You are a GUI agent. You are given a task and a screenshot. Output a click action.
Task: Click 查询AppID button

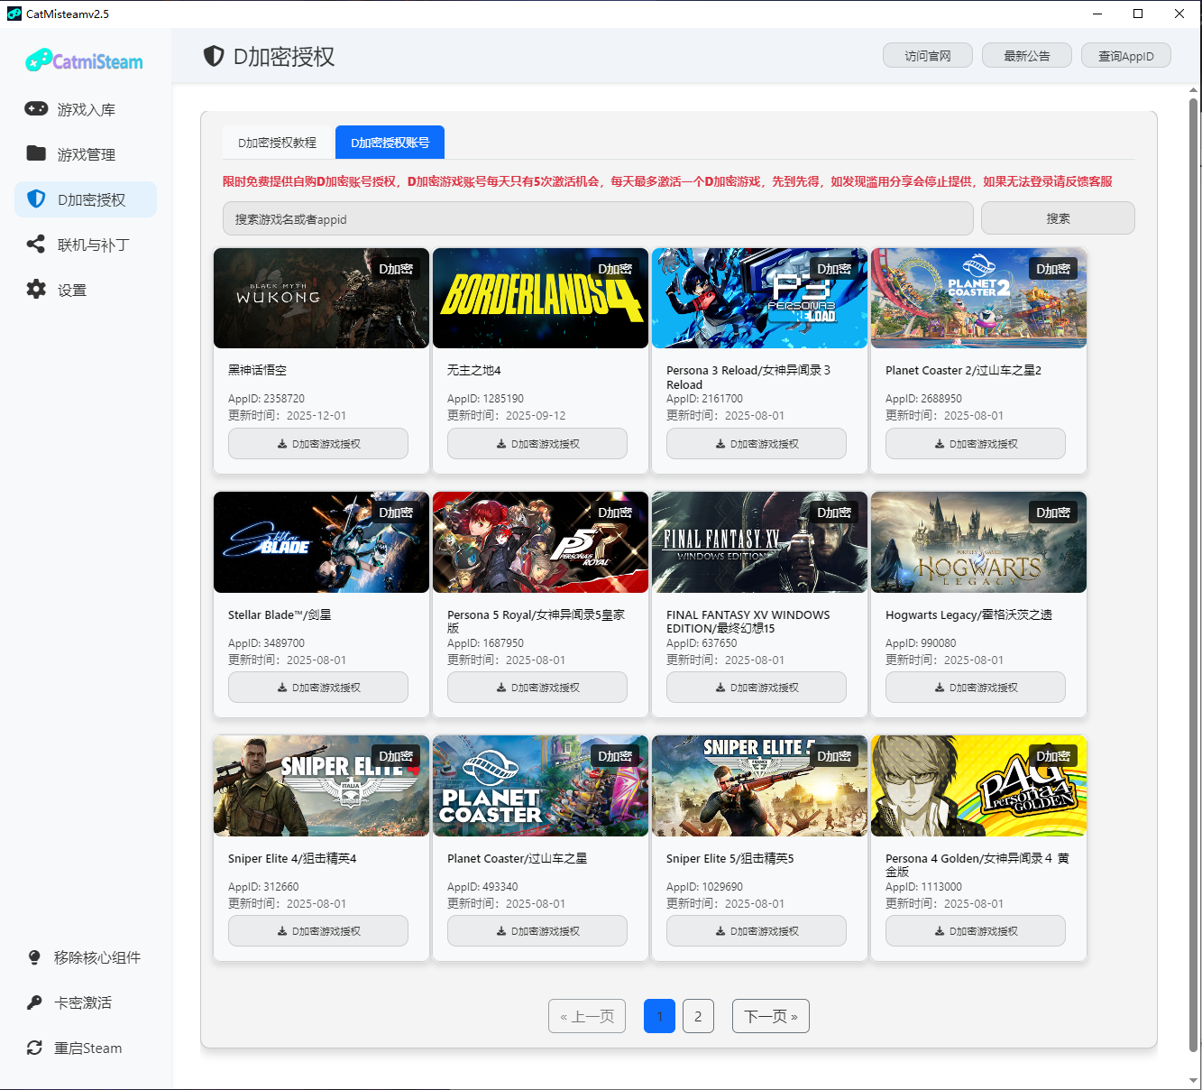[1126, 56]
